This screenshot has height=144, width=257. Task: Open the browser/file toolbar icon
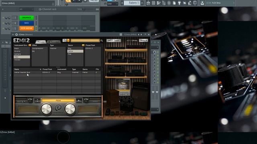pyautogui.click(x=174, y=3)
